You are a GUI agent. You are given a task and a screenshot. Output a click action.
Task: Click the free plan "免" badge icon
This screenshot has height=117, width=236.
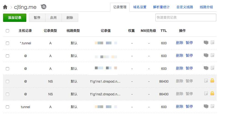tap(44, 7)
